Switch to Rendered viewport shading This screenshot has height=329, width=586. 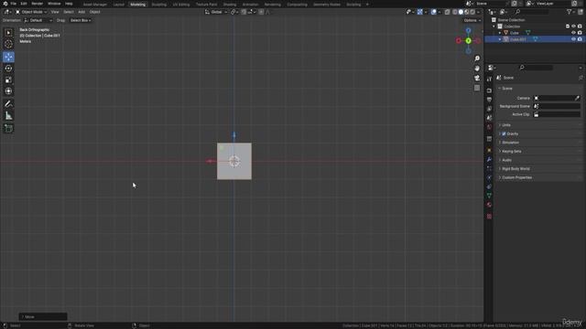472,12
